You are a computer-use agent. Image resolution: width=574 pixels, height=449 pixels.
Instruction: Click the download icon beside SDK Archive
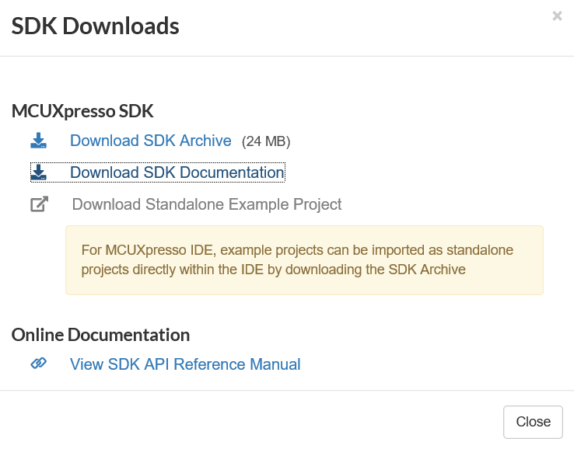click(39, 141)
